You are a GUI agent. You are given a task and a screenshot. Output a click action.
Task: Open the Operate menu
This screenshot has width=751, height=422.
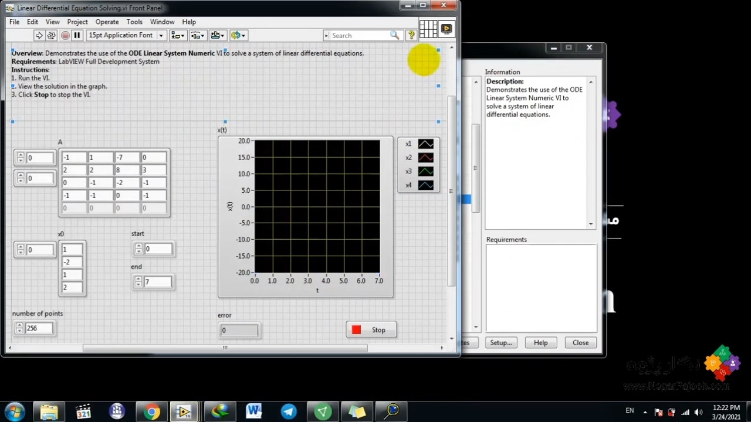point(107,22)
